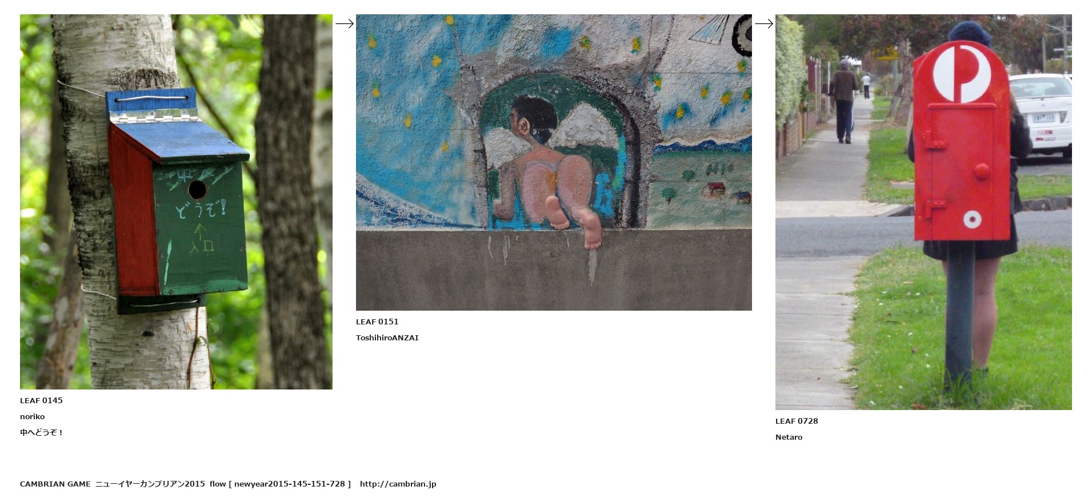Image resolution: width=1092 pixels, height=498 pixels.
Task: Open the birdhouse photo LEAF 0145
Action: 176,202
